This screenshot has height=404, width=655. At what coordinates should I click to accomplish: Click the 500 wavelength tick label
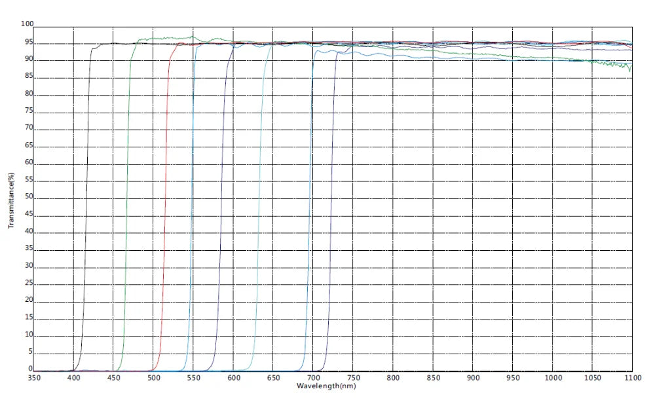[153, 378]
